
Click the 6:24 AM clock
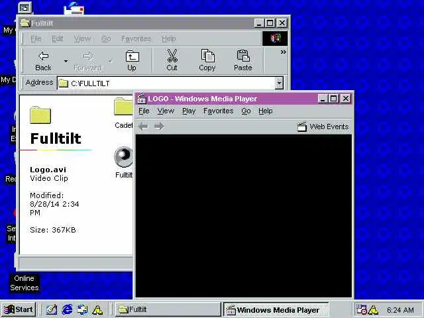400,310
